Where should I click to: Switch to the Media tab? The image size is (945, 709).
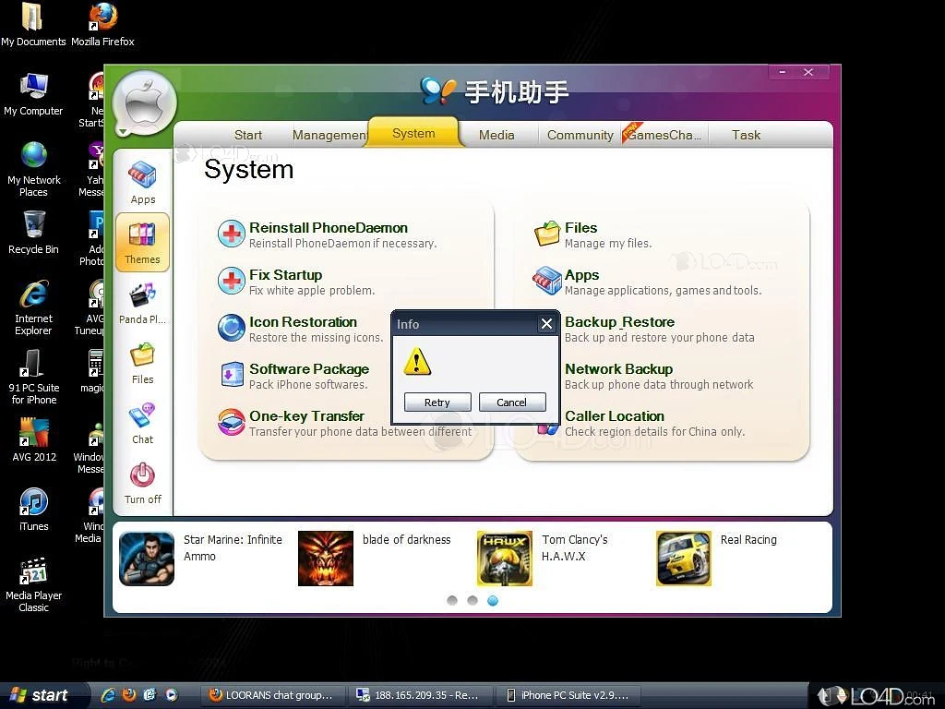click(x=496, y=135)
